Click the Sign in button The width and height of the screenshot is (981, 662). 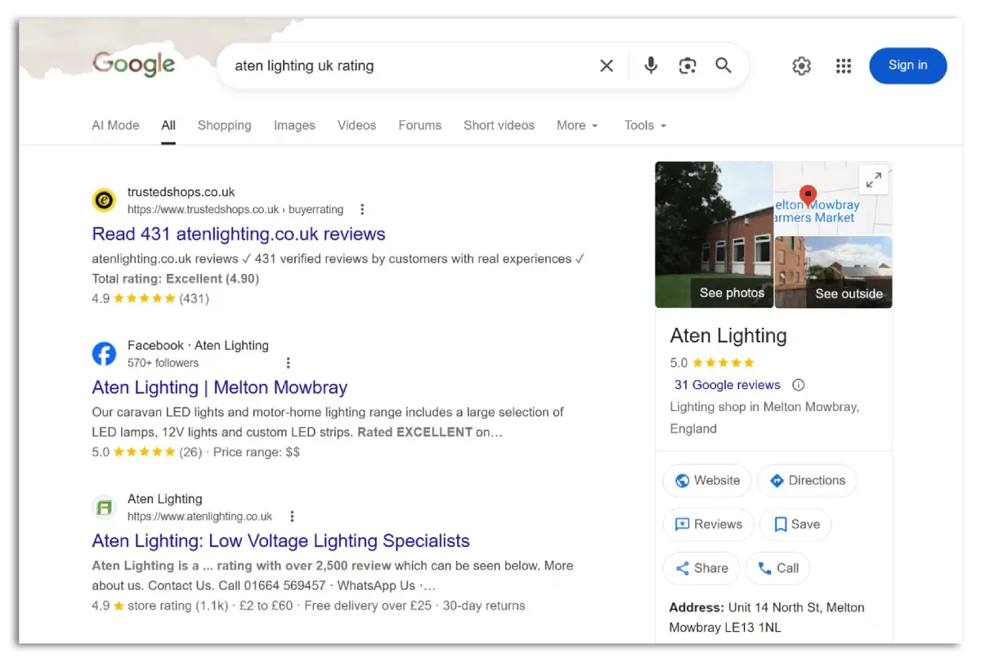(907, 65)
